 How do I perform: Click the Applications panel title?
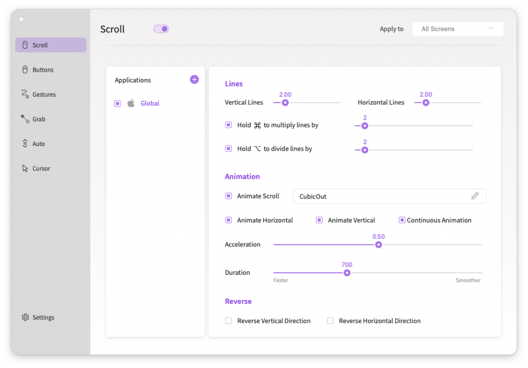(133, 80)
